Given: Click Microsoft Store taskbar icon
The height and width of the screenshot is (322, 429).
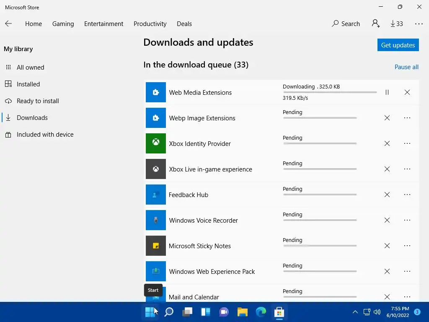Looking at the screenshot, I should tap(279, 312).
